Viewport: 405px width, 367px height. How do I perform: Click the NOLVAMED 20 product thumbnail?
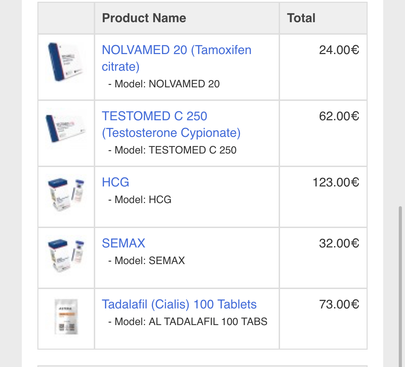click(66, 62)
